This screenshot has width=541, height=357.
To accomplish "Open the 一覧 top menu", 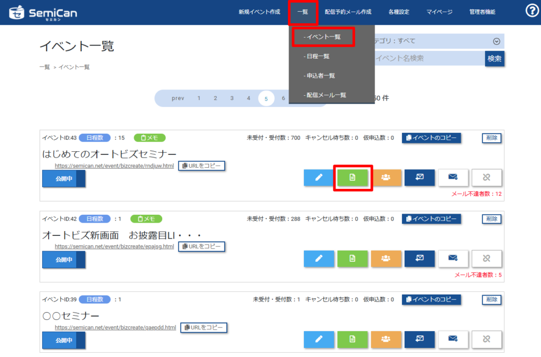I will 303,12.
